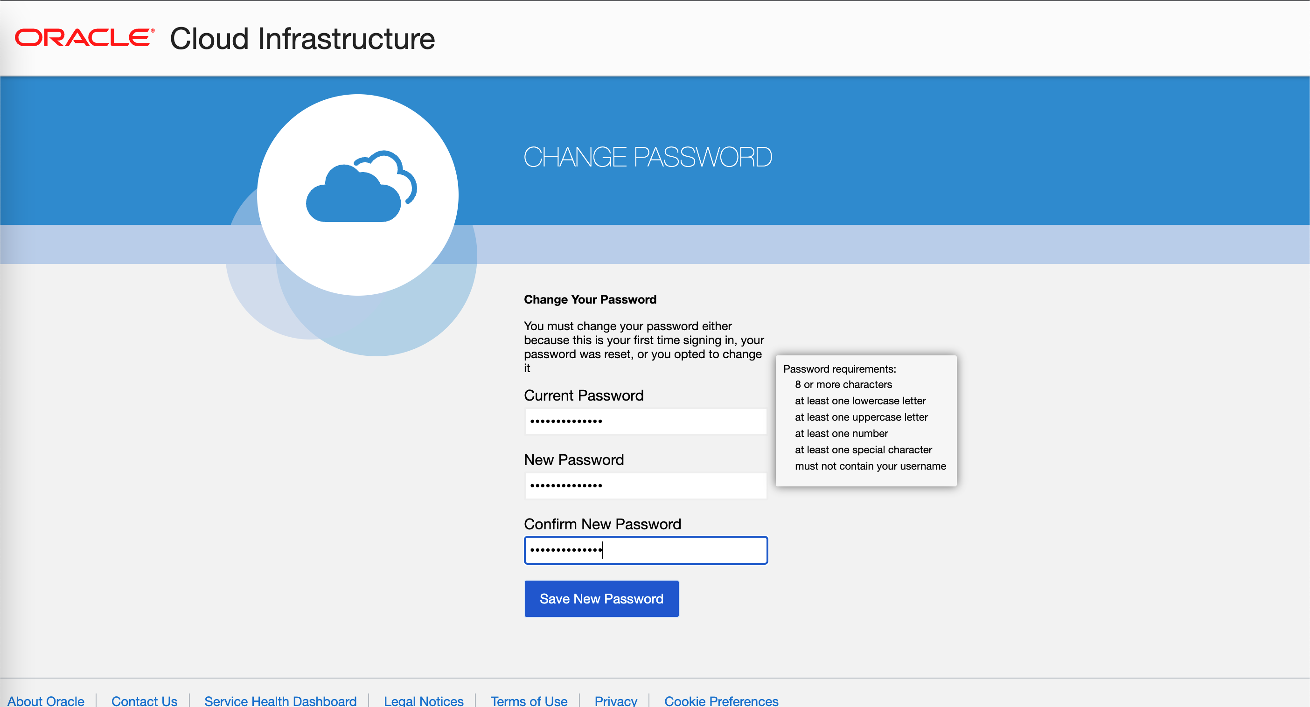The image size is (1310, 707).
Task: Click the Oracle logo in the header
Action: (x=84, y=38)
